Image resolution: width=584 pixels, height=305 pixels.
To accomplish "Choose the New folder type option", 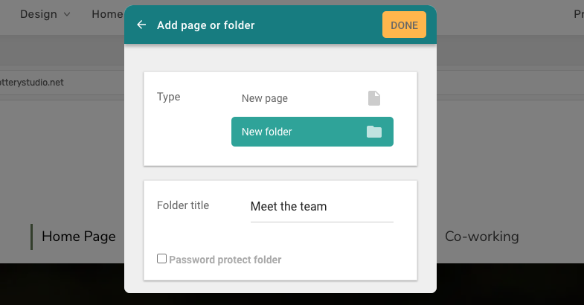I will [312, 132].
